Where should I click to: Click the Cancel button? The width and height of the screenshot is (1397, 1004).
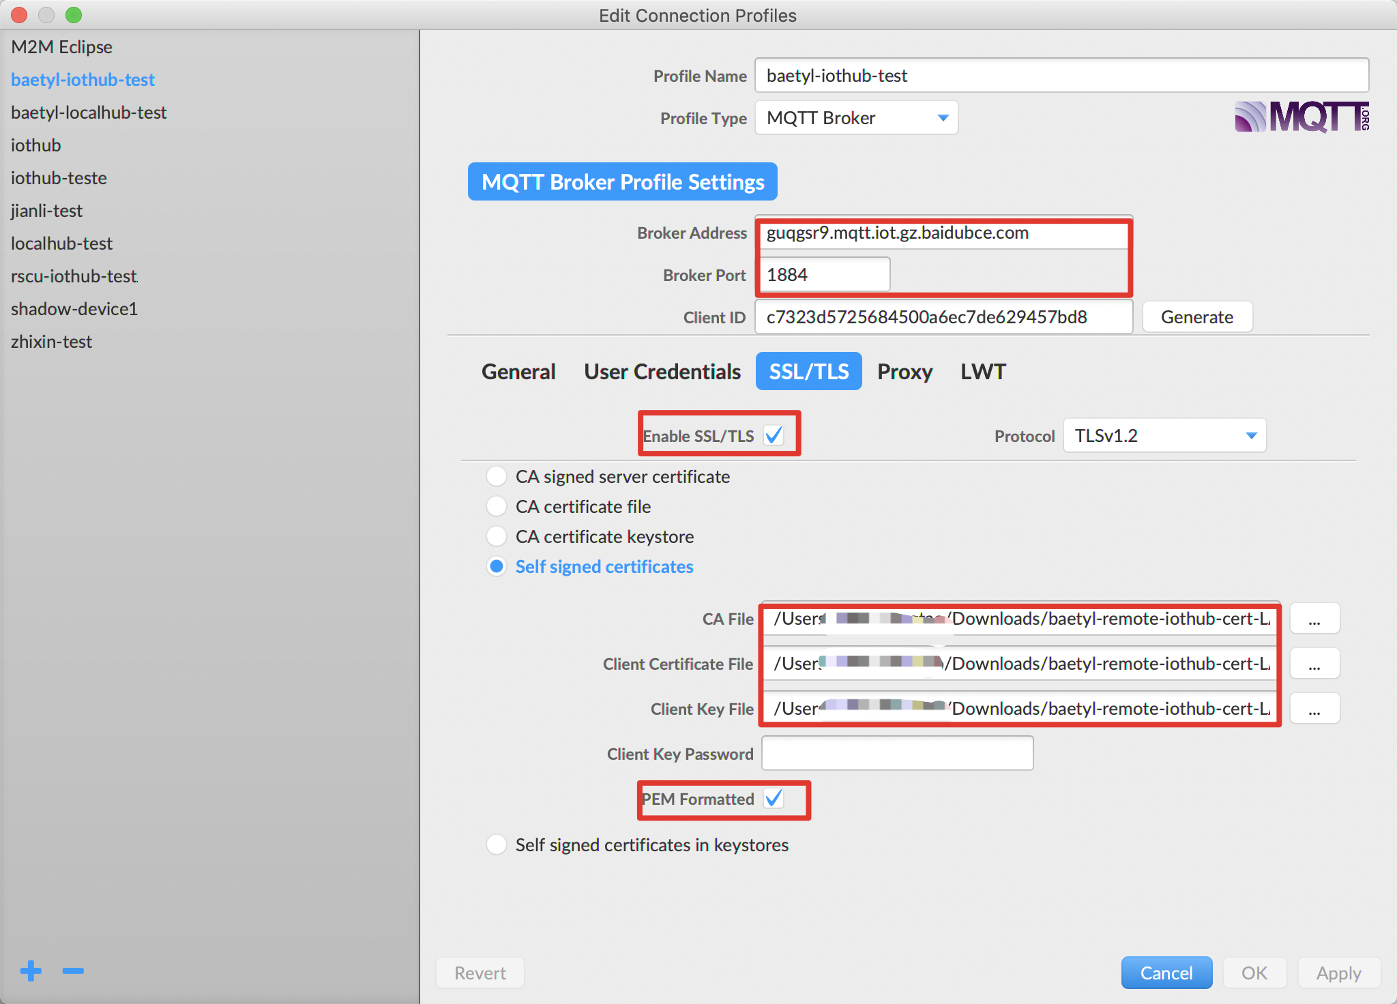[x=1166, y=973]
